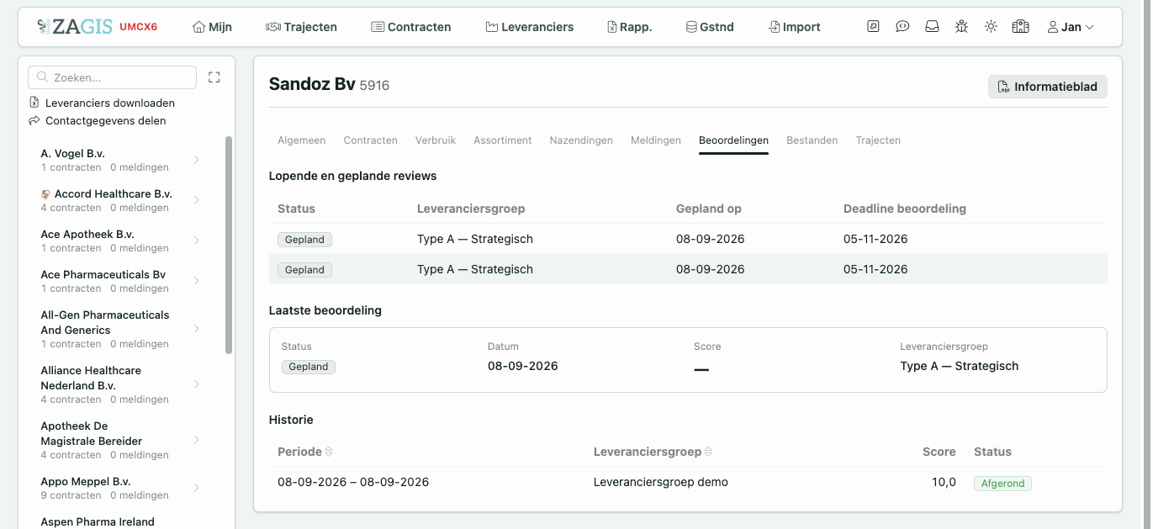This screenshot has width=1153, height=529.
Task: Open the Jan user menu
Action: point(1071,27)
